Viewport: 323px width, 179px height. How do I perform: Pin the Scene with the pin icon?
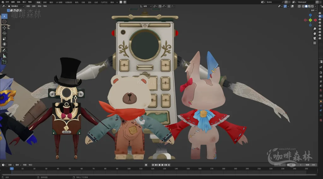283,2
